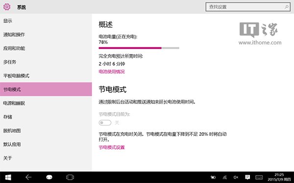The height and width of the screenshot is (183, 294).
Task: Focus the 查找设置 search field
Action: coord(248,7)
